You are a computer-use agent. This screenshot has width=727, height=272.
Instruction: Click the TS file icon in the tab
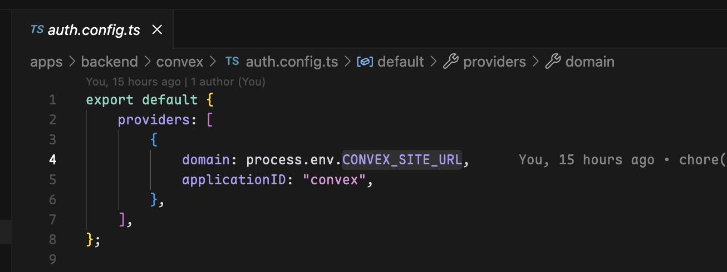[x=37, y=30]
